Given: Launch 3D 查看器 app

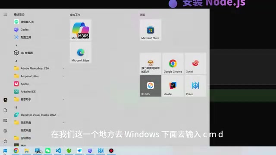Looking at the screenshot, I should click(39, 53).
